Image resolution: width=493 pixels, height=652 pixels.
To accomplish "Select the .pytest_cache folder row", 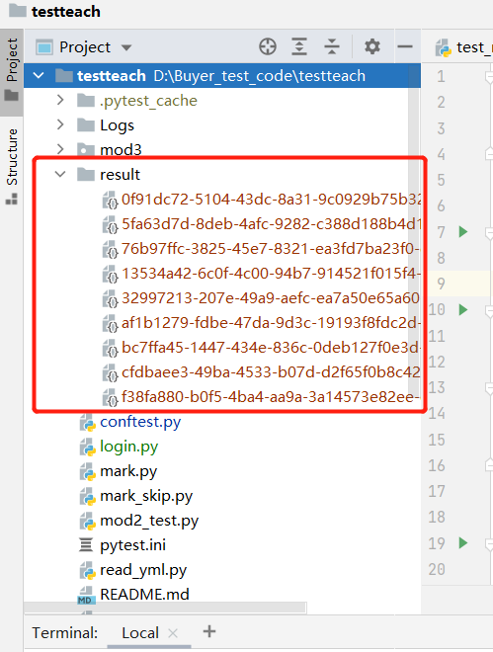I will [222, 101].
